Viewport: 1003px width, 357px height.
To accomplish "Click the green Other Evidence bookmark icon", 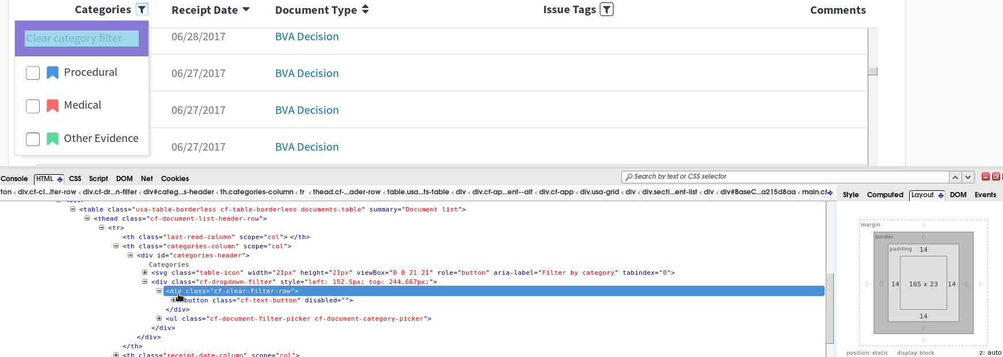I will pyautogui.click(x=52, y=139).
